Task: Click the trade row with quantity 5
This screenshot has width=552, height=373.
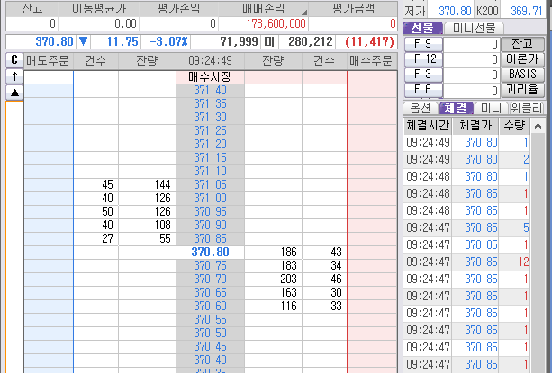Action: point(466,228)
